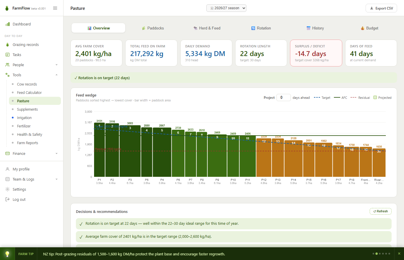Toggle Residual line in legend
404x260 pixels.
(x=360, y=98)
